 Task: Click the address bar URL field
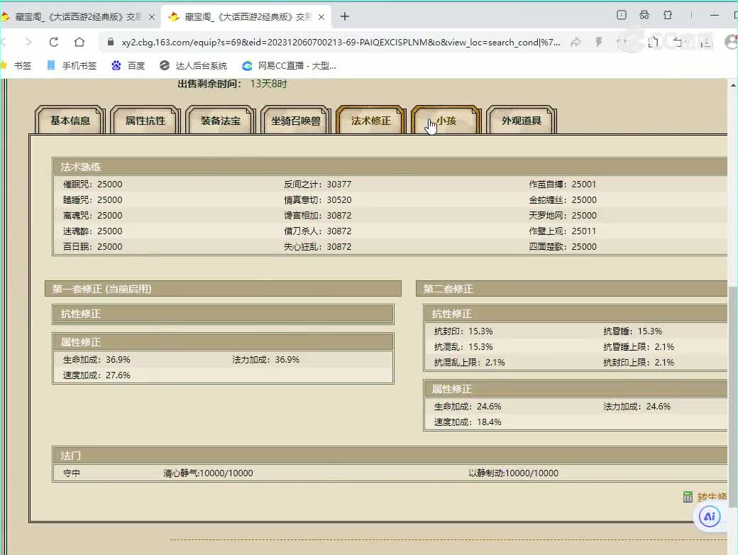pos(341,43)
